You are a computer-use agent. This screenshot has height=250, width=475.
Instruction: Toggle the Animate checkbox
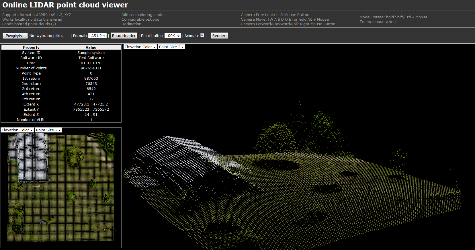[x=202, y=35]
